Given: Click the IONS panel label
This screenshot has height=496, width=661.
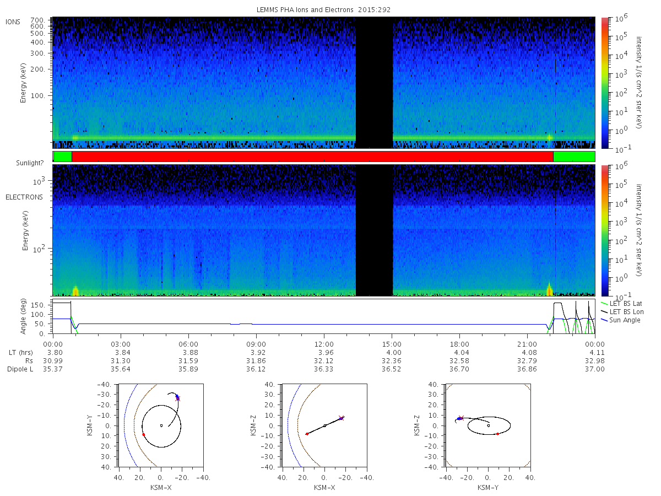Looking at the screenshot, I should click(13, 22).
